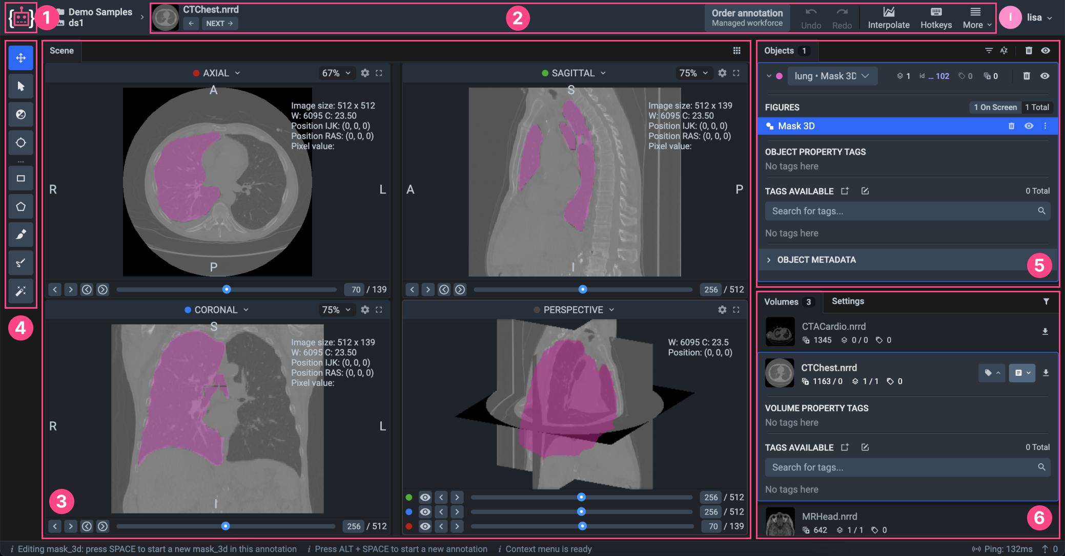
Task: Open the Hotkeys panel
Action: click(x=936, y=18)
